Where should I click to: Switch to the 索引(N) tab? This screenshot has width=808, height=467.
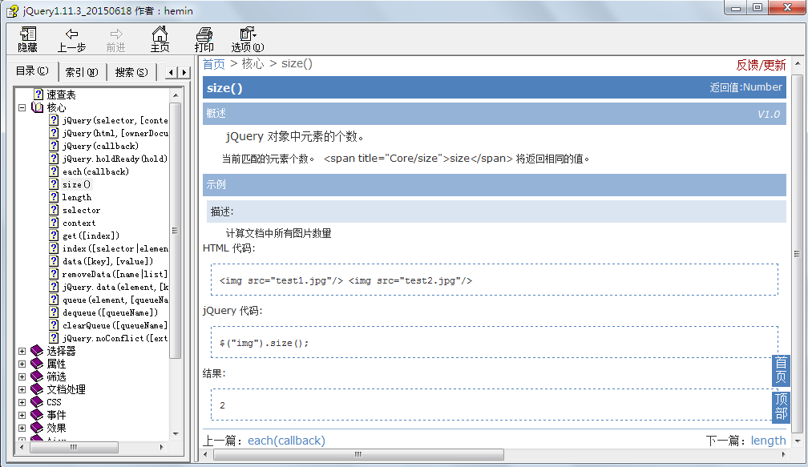tap(82, 72)
